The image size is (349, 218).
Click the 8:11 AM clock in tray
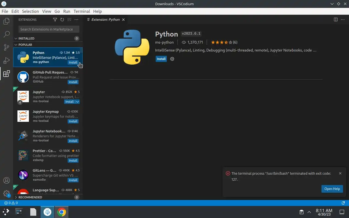coord(324,210)
